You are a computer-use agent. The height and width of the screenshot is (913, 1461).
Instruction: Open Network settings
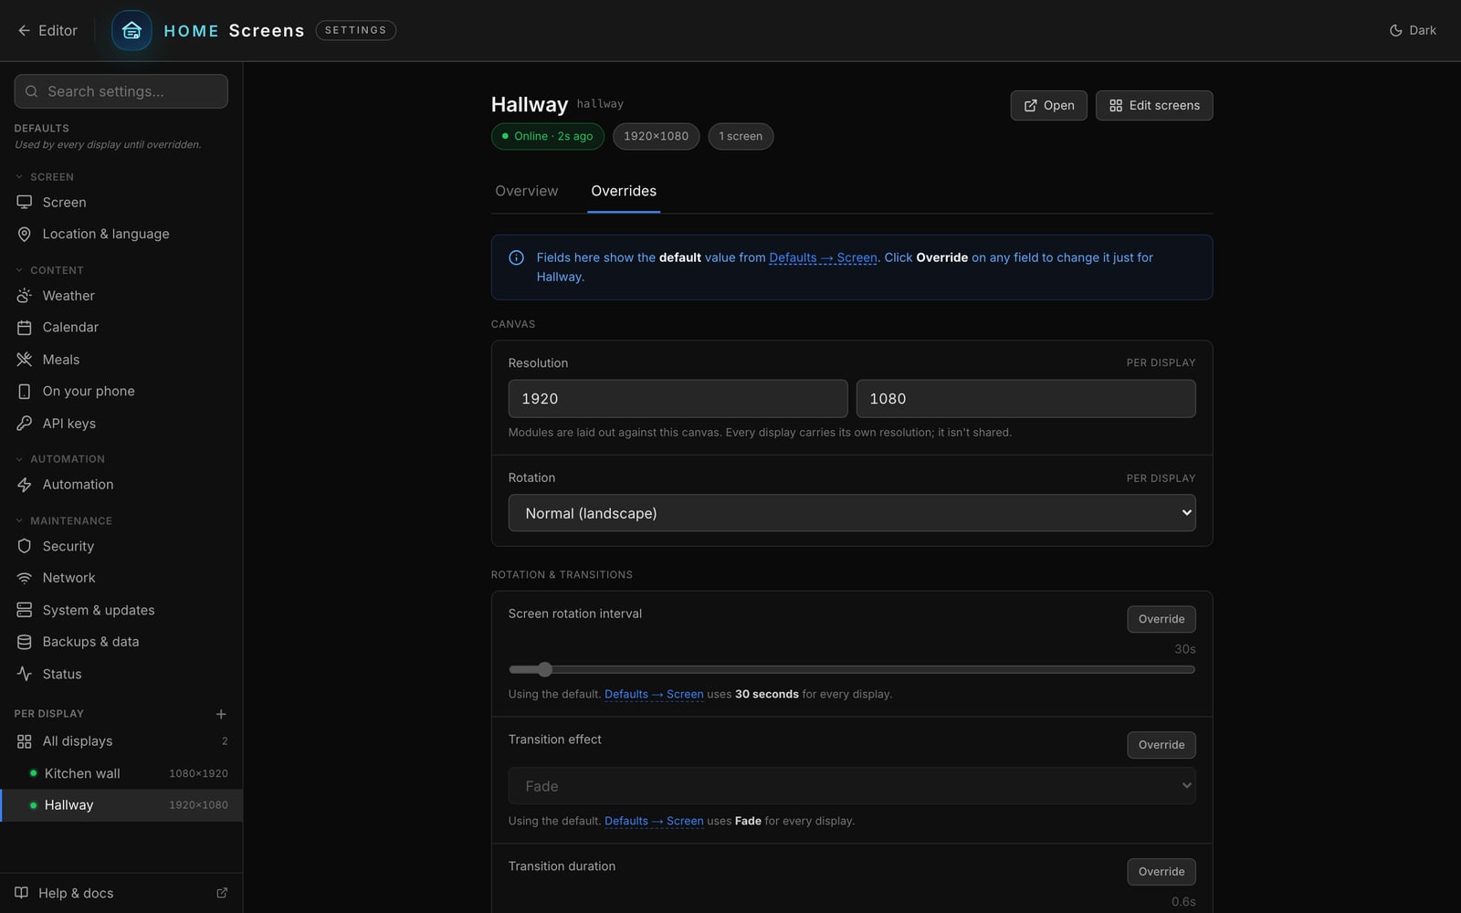click(x=121, y=578)
